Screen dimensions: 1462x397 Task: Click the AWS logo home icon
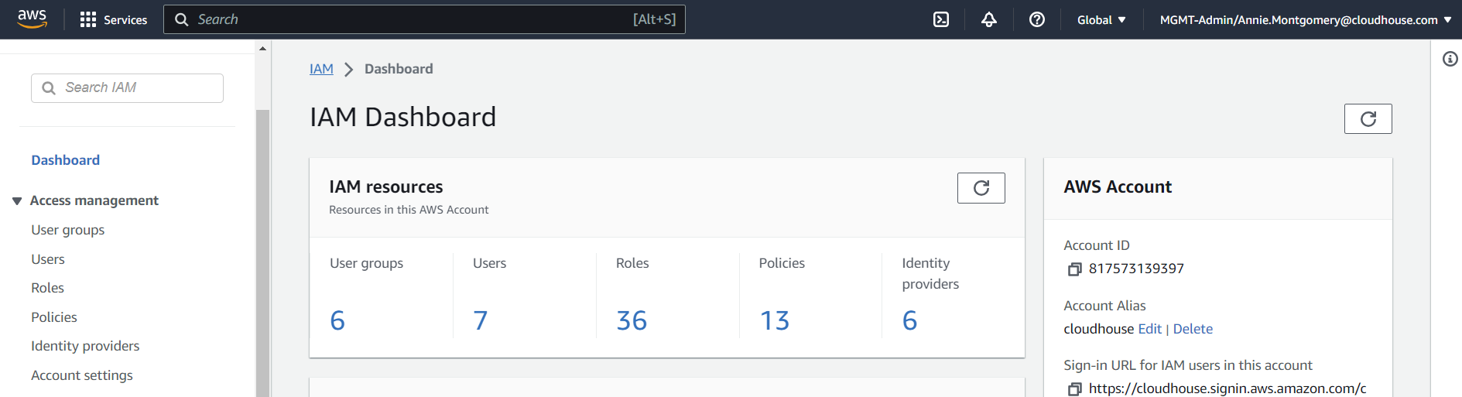33,19
